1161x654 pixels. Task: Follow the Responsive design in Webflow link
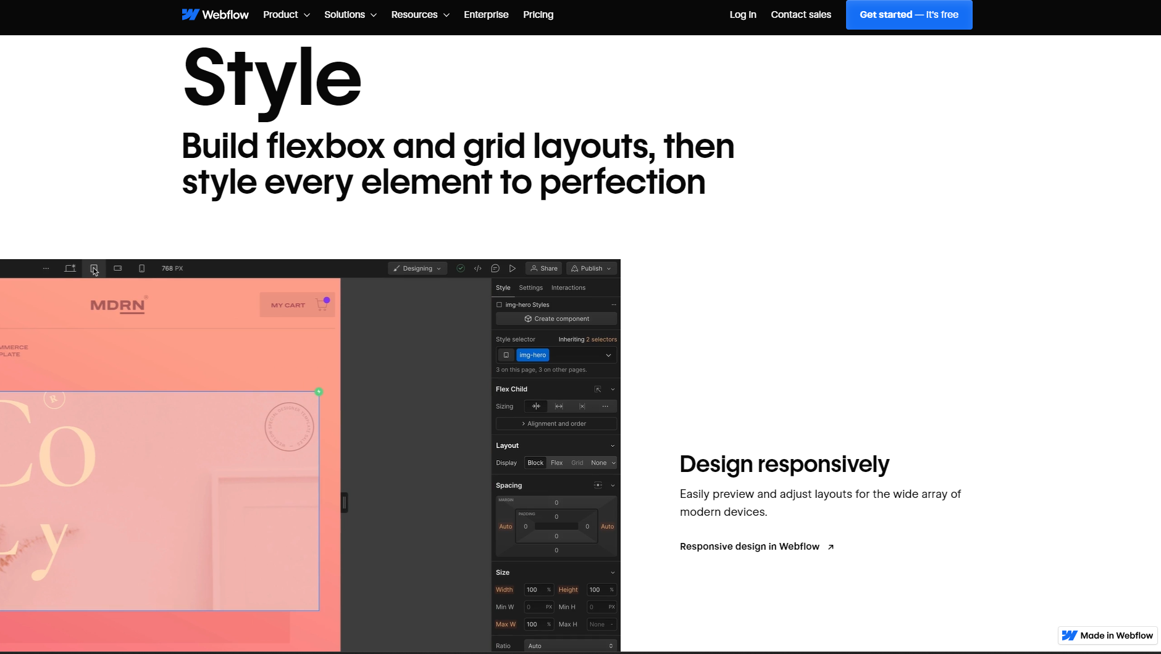point(749,546)
